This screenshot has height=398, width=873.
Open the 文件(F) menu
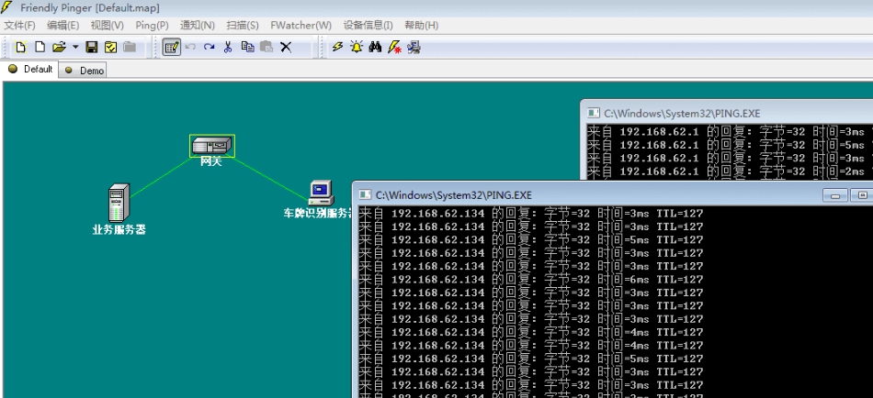coord(20,26)
